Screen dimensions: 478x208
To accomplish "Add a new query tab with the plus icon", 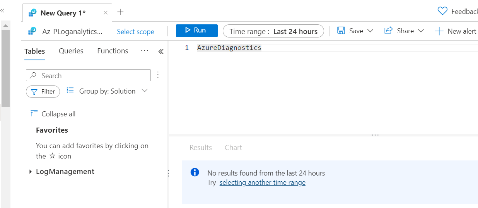I will tap(120, 12).
